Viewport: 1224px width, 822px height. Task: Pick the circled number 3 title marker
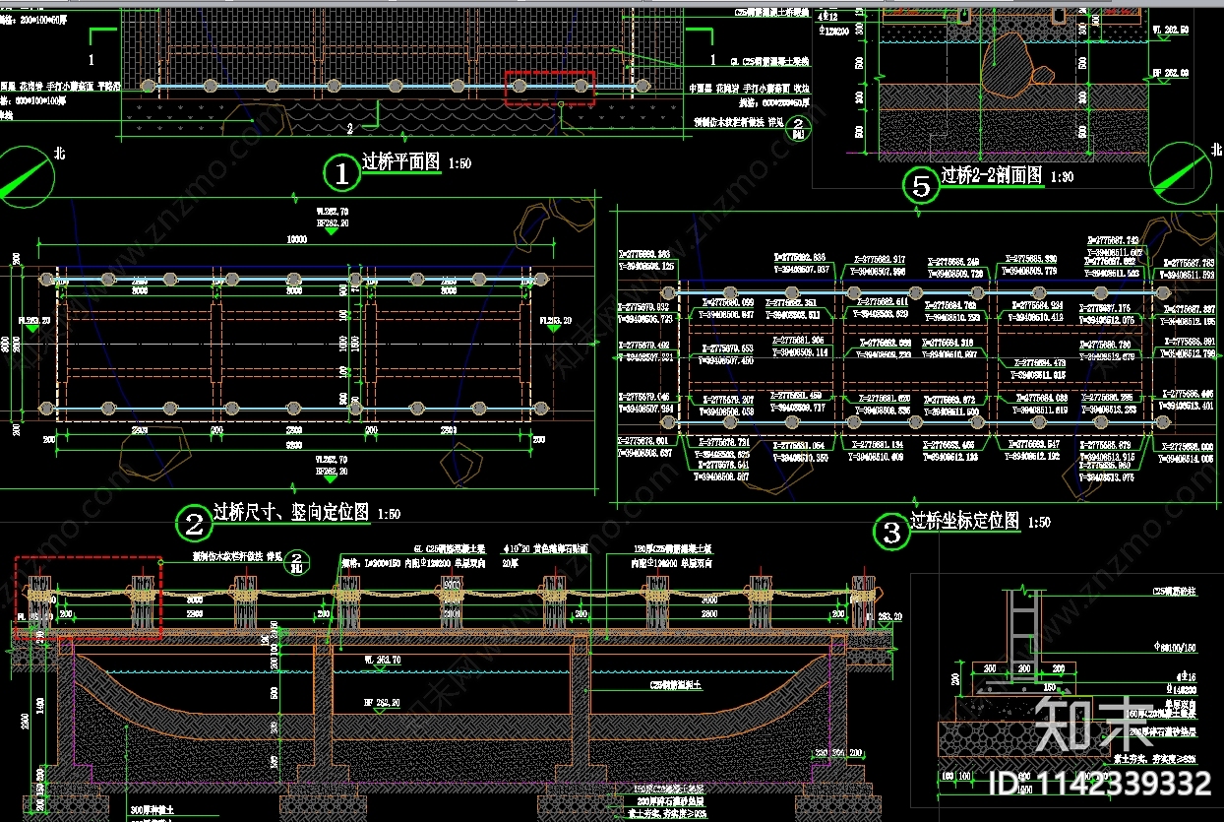pyautogui.click(x=891, y=533)
